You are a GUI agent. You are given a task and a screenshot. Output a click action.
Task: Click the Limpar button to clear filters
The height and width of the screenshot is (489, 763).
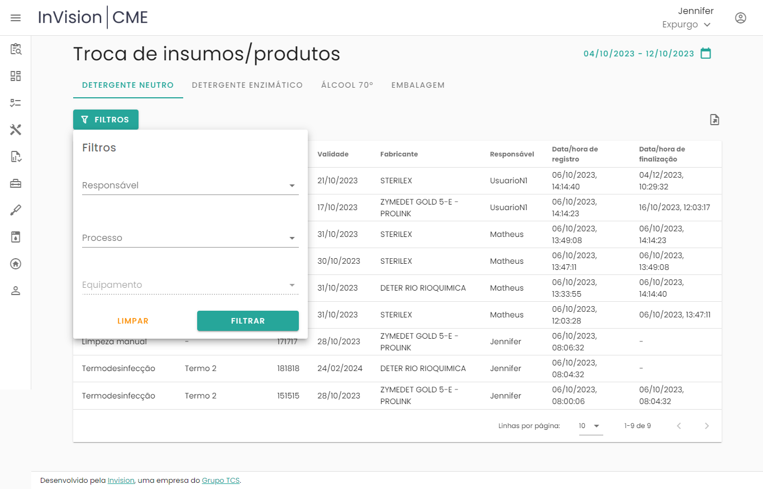tap(133, 321)
